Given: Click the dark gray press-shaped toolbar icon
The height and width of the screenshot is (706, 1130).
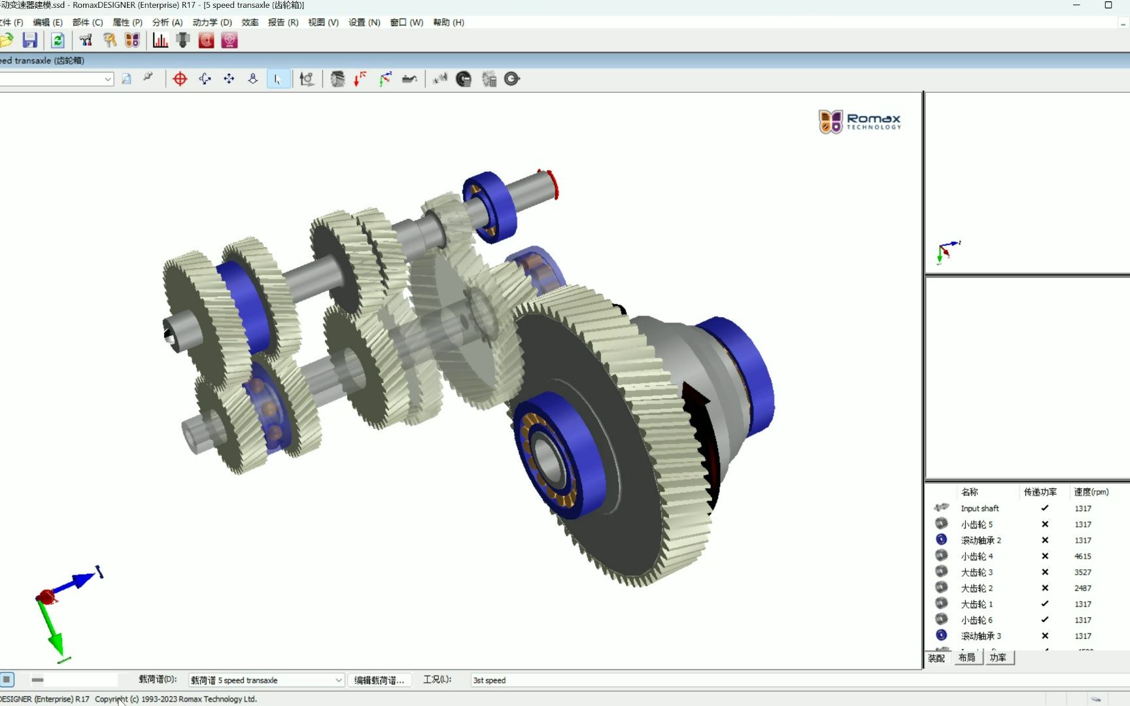Looking at the screenshot, I should pos(183,41).
